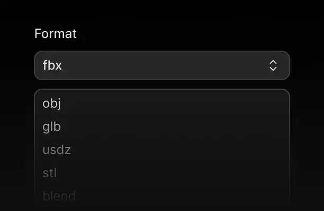This screenshot has height=211, width=324.
Task: Collapse the format options list via the chevron
Action: (x=273, y=65)
